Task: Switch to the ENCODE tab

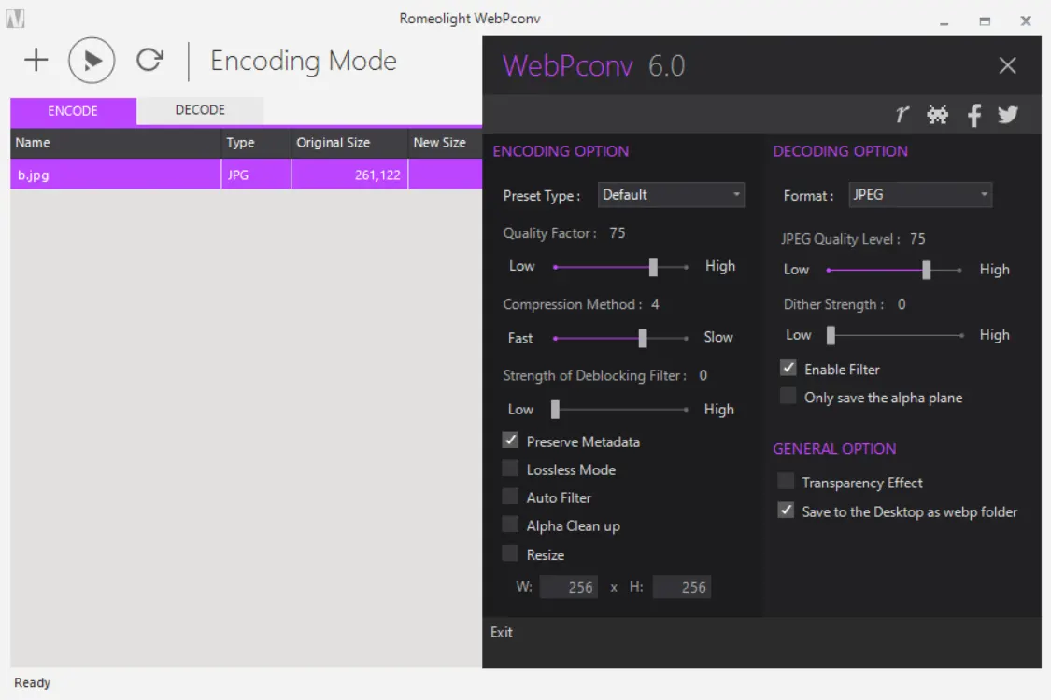Action: point(73,111)
